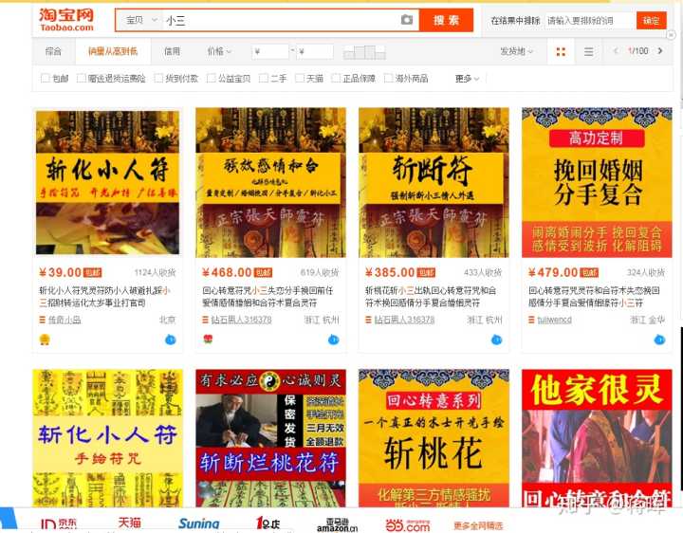This screenshot has width=683, height=533.
Task: Open chat icon for ¥479.00 item seller
Action: pos(659,340)
